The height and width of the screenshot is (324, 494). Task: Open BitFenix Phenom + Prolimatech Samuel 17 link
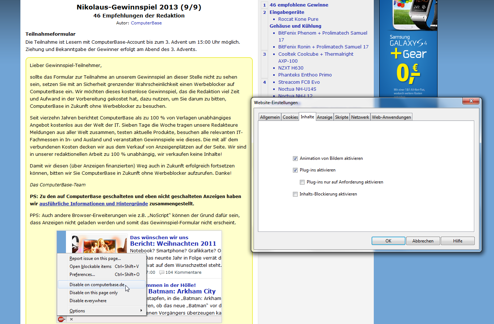[323, 36]
